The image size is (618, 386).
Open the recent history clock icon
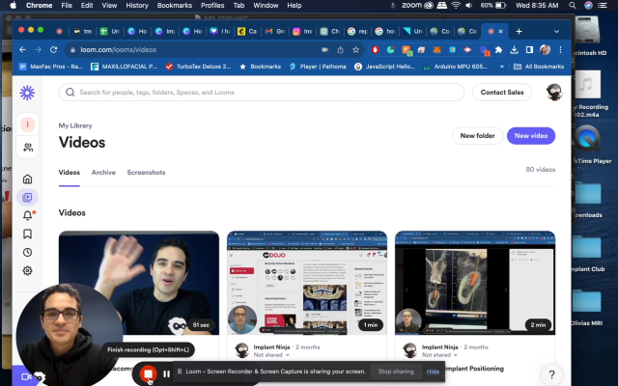pyautogui.click(x=28, y=252)
